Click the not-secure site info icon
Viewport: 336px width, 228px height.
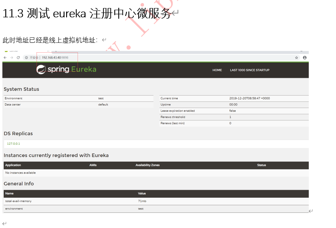click(x=26, y=57)
